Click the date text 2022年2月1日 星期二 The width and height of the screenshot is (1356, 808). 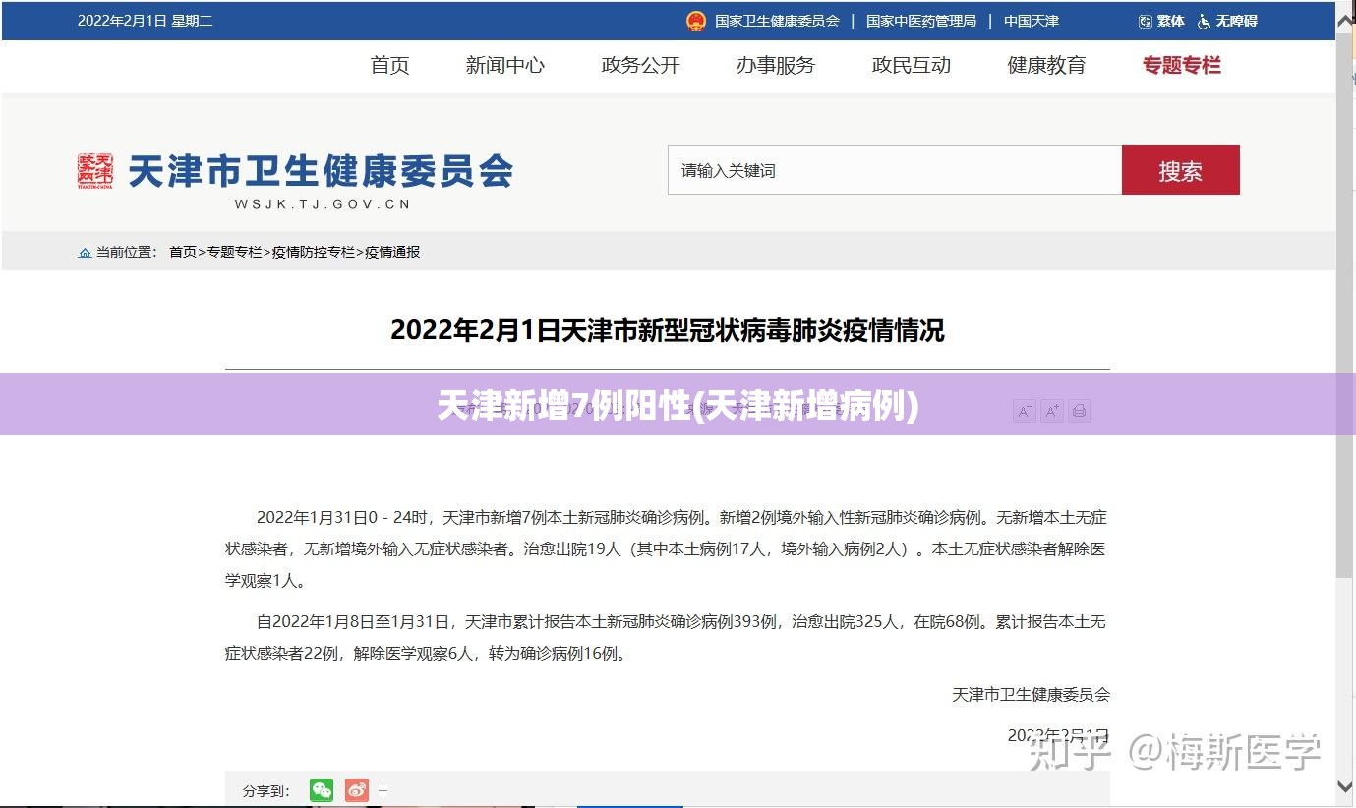[145, 21]
